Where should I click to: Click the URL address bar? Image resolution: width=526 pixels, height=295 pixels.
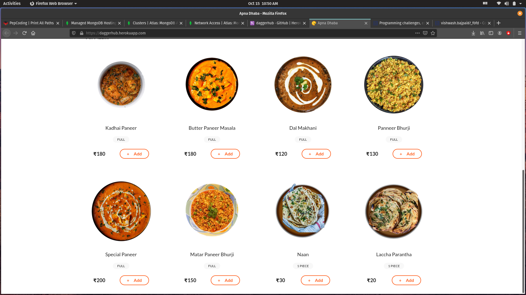tap(247, 33)
